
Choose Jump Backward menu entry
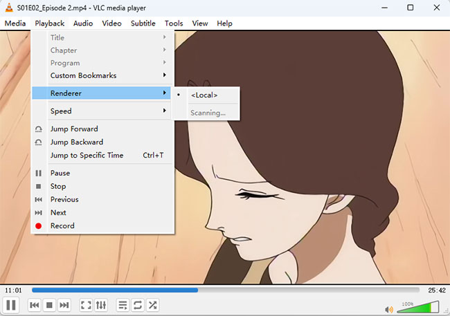coord(101,142)
